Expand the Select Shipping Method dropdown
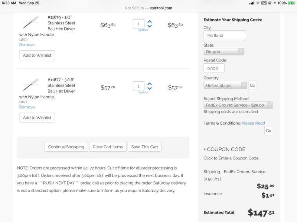 click(x=238, y=105)
